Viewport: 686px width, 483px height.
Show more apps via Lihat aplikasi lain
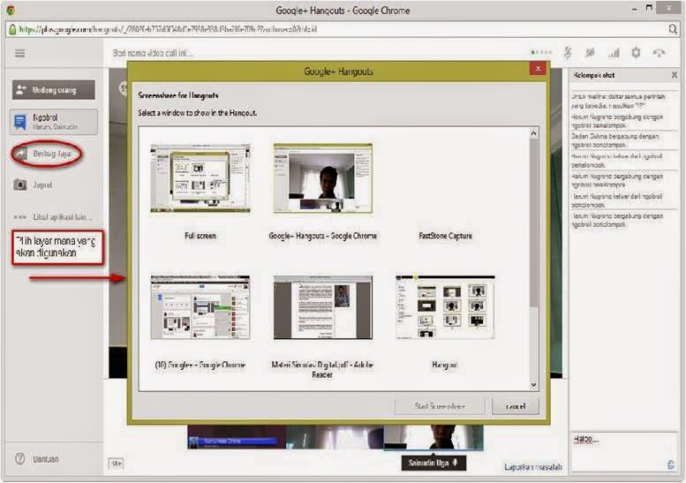click(52, 217)
